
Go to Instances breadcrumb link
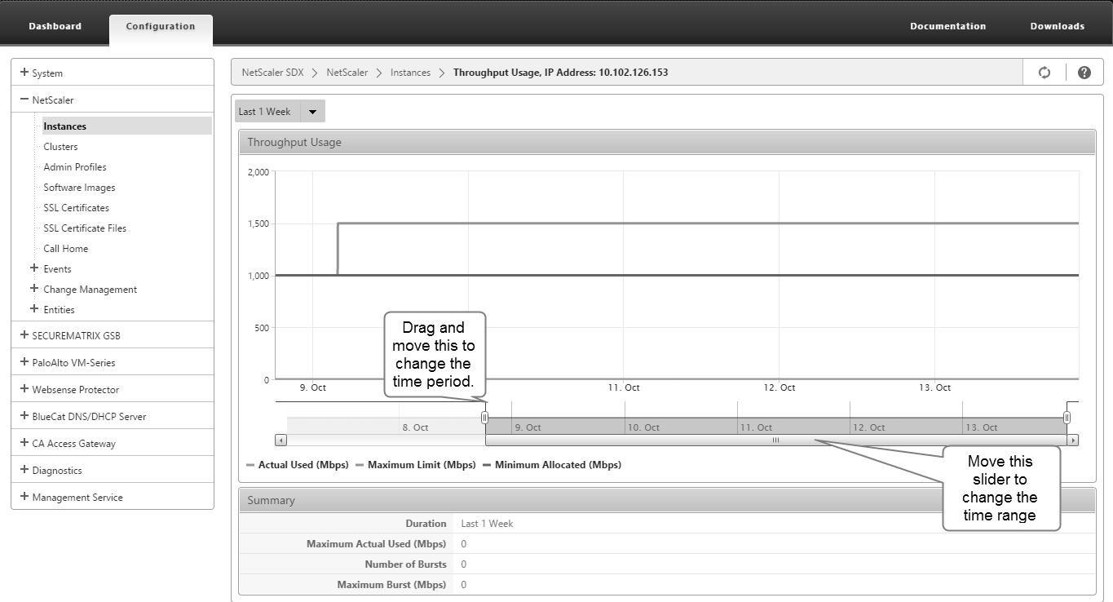pyautogui.click(x=410, y=73)
